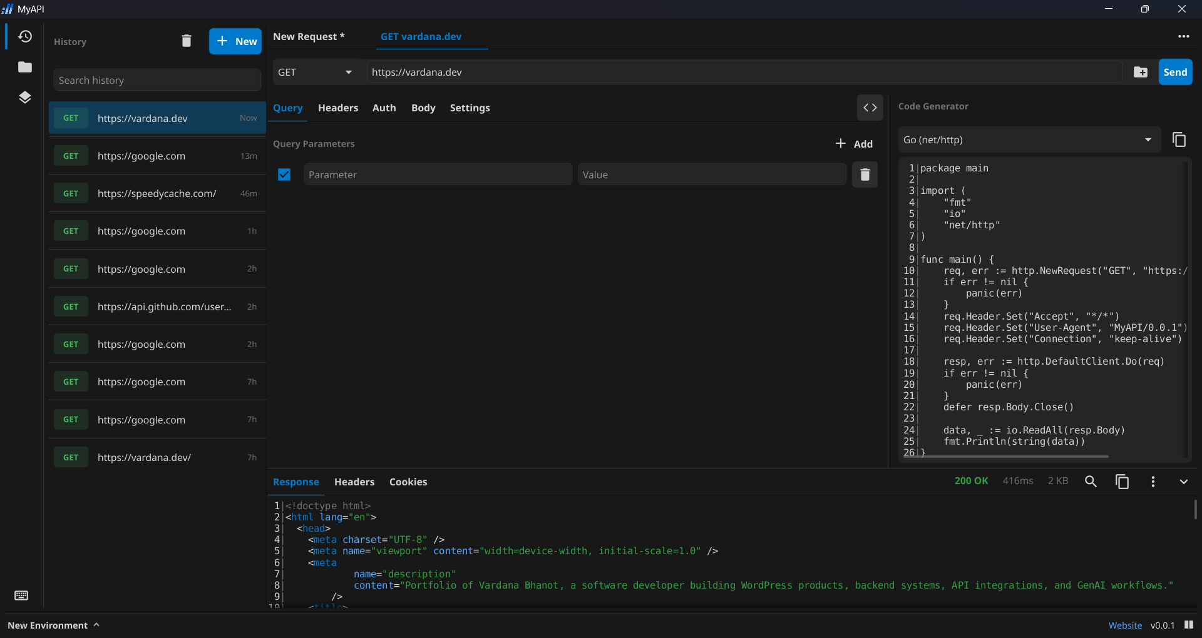Open the Body tab

[x=423, y=108]
